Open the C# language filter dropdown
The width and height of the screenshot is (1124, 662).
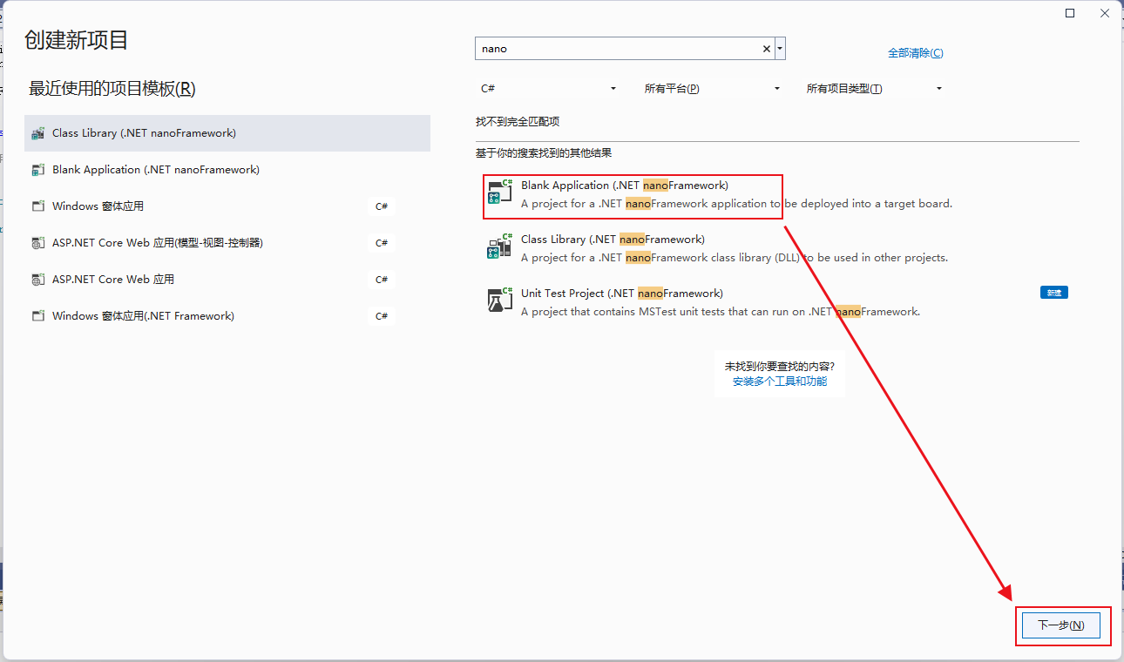tap(548, 89)
